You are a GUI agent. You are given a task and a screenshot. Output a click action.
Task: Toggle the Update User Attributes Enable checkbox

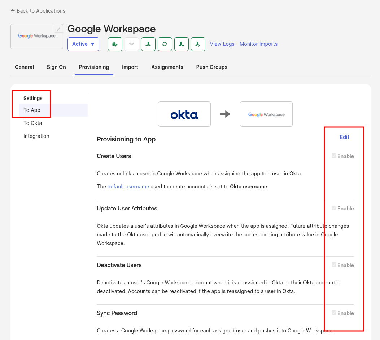click(x=334, y=208)
